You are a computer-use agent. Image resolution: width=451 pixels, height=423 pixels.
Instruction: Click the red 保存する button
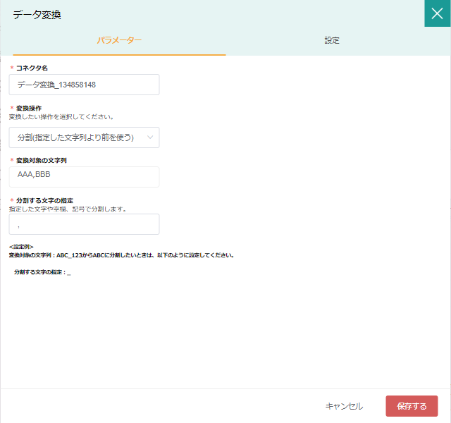[412, 406]
